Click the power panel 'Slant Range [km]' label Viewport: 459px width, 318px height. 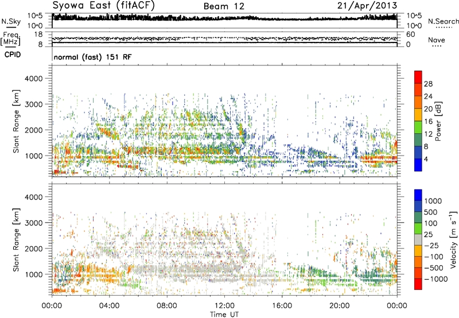16,121
